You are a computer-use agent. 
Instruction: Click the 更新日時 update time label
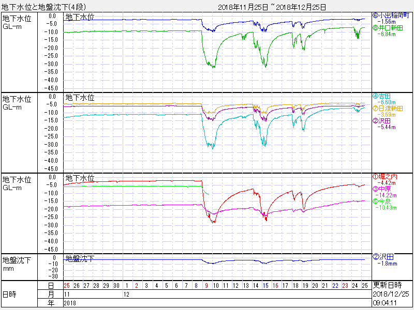[387, 285]
